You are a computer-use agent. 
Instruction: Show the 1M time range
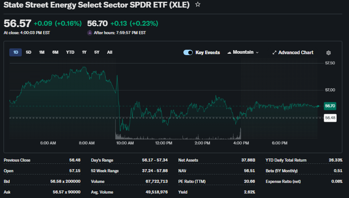(x=42, y=52)
